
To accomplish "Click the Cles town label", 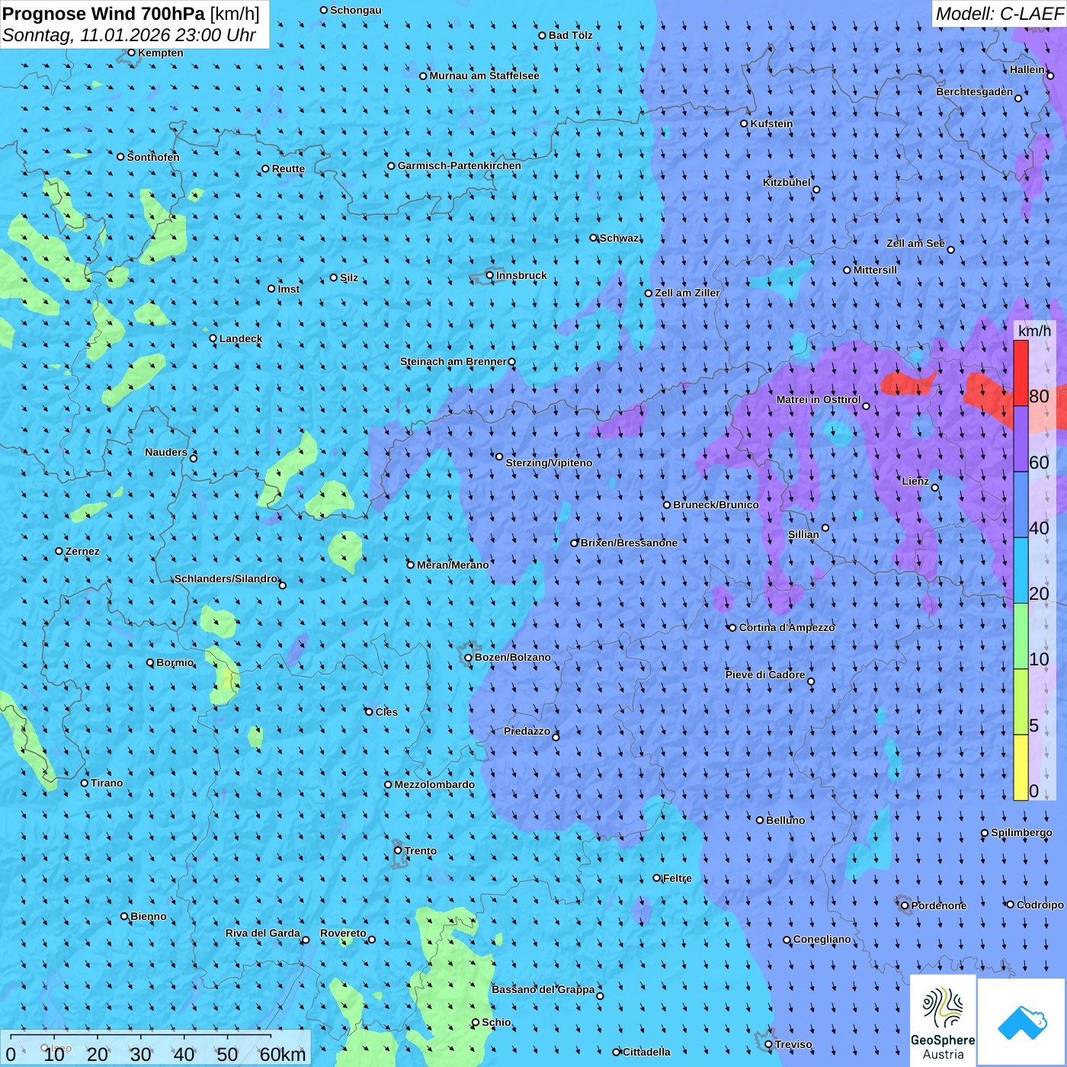I will click(386, 712).
